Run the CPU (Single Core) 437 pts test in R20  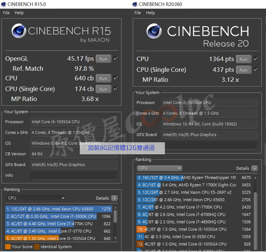(243, 70)
